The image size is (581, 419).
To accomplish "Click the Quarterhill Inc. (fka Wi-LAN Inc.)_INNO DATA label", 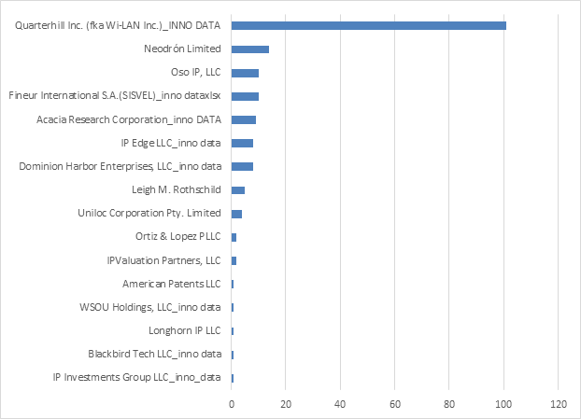I will coord(118,25).
